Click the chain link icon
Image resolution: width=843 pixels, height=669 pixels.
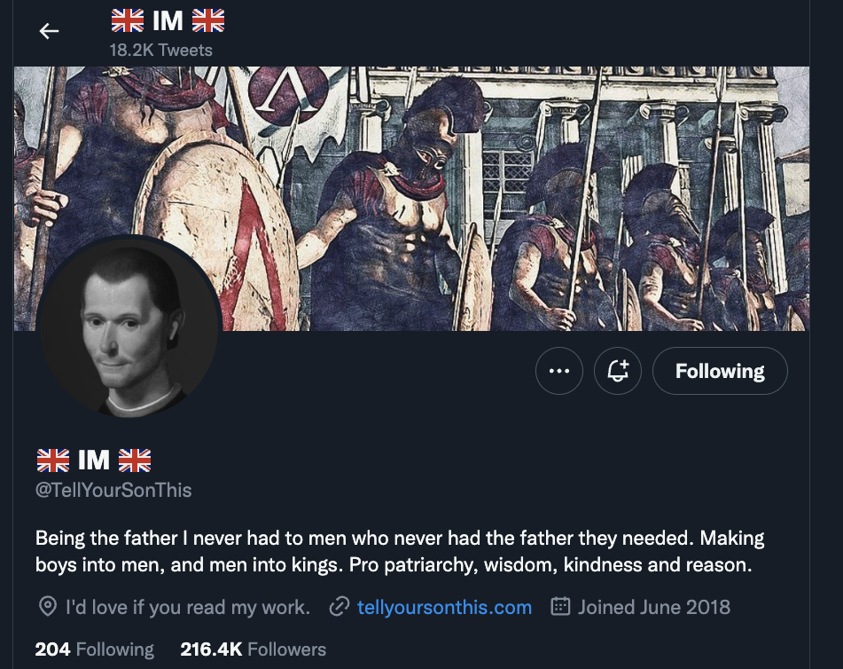coord(339,608)
